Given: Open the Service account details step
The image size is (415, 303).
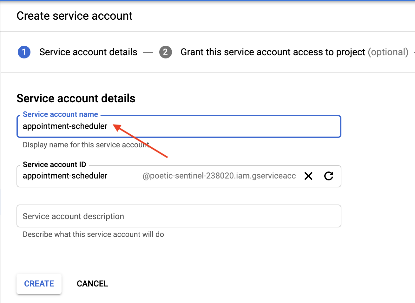Looking at the screenshot, I should (x=88, y=52).
